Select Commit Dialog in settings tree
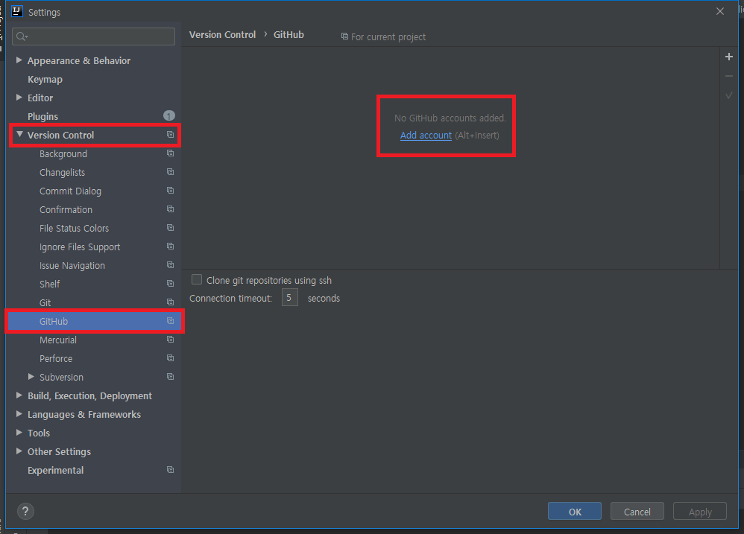Viewport: 744px width, 534px height. [x=70, y=191]
